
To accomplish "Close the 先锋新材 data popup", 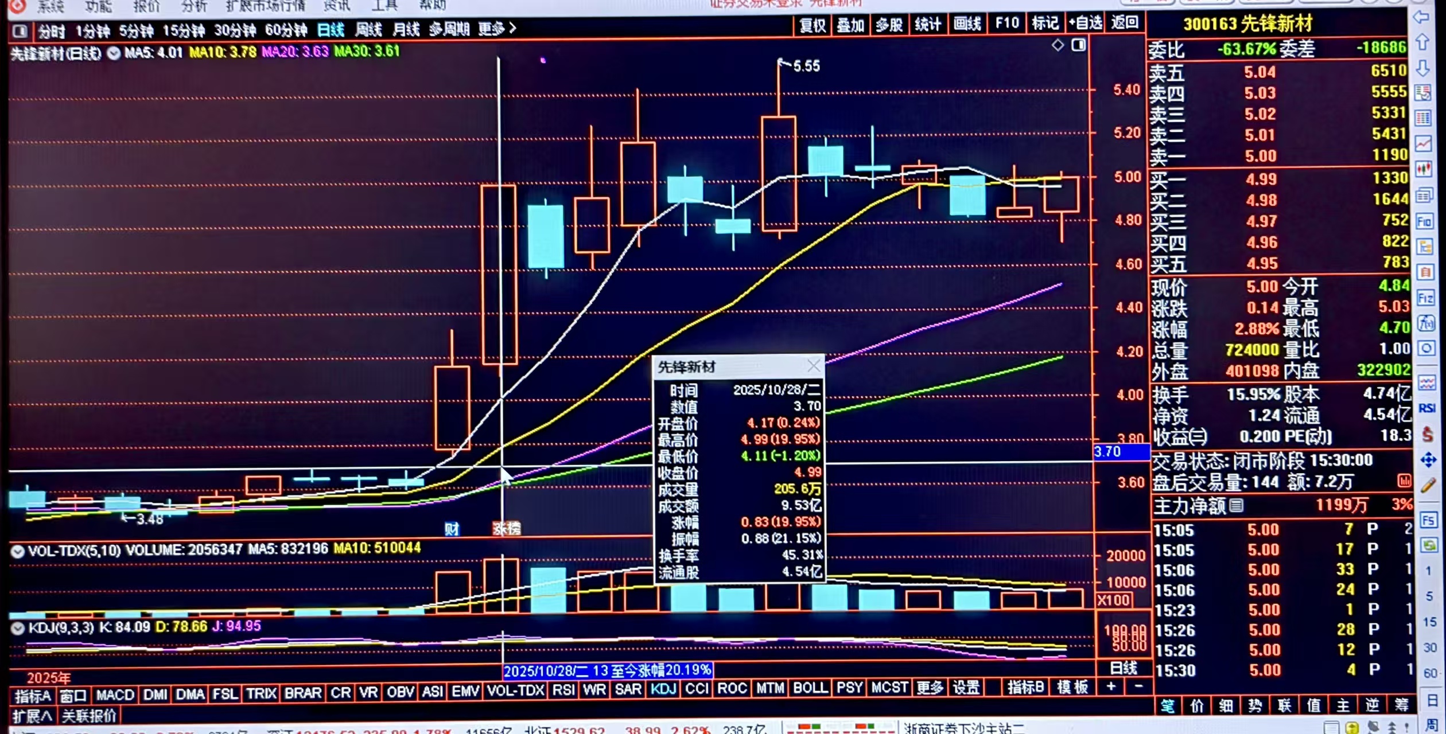I will [x=813, y=366].
